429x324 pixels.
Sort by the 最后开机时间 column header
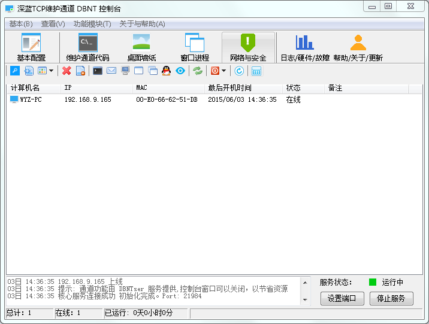(x=243, y=88)
